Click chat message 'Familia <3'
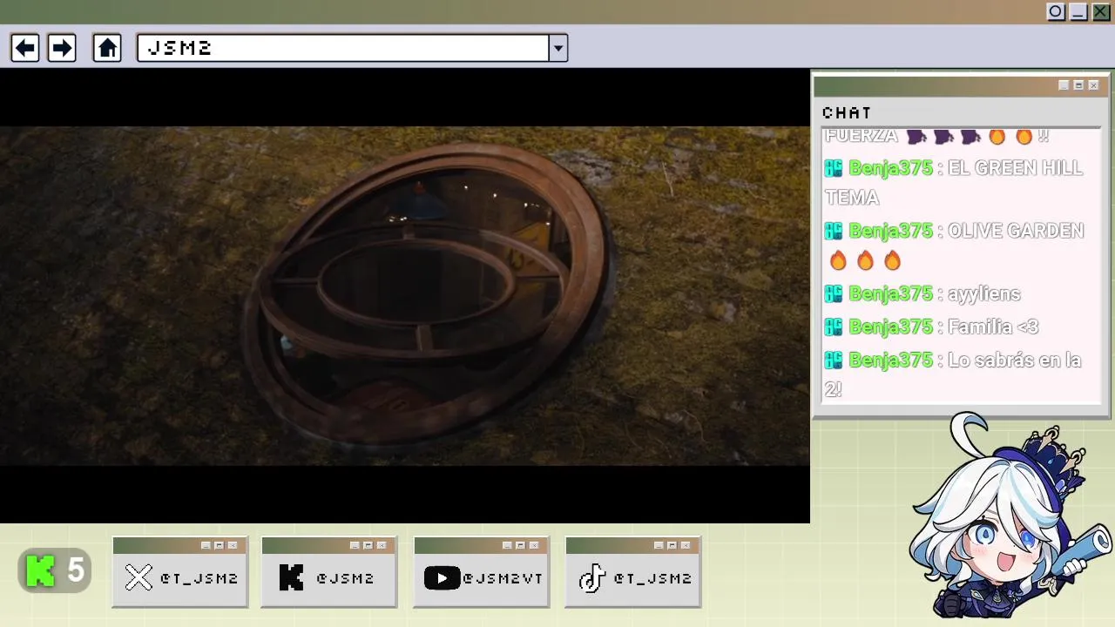Image resolution: width=1115 pixels, height=627 pixels. point(992,327)
